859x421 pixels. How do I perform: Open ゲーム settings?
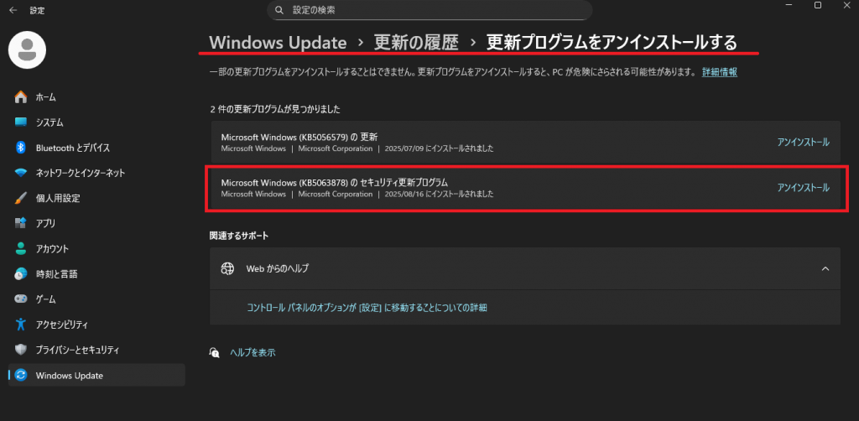click(x=96, y=299)
